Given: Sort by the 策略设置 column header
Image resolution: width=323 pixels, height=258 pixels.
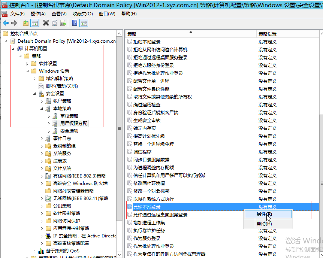Looking at the screenshot, I should tap(288, 34).
